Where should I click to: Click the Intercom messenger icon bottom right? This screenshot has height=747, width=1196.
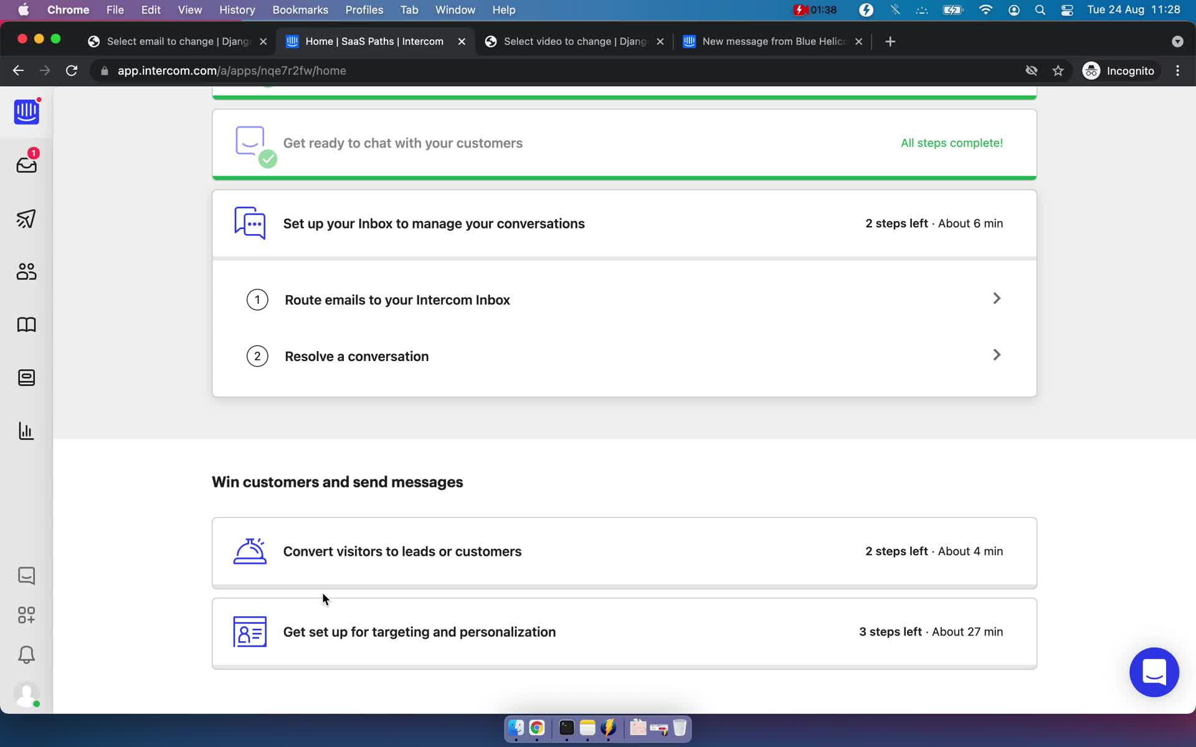point(1155,671)
